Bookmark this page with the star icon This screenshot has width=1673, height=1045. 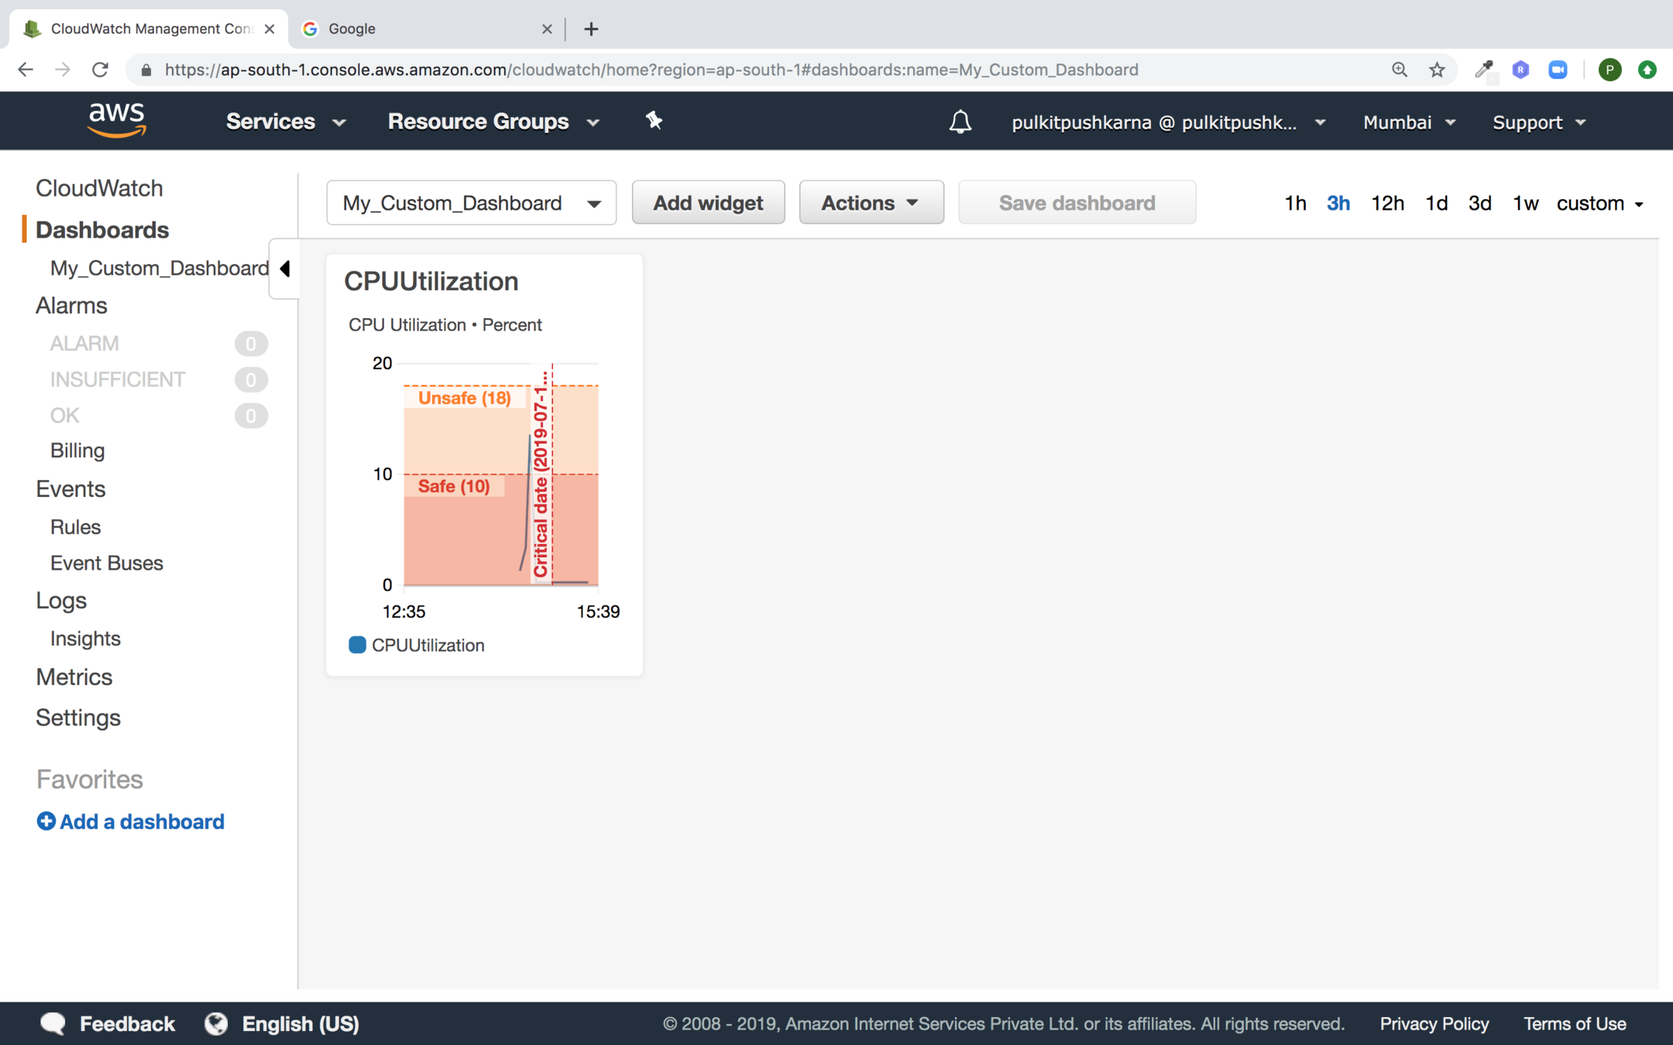pyautogui.click(x=1437, y=70)
